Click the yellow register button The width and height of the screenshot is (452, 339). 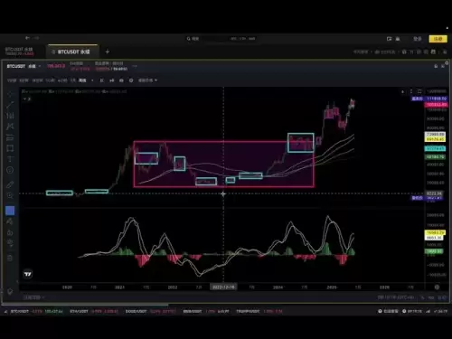coord(438,39)
